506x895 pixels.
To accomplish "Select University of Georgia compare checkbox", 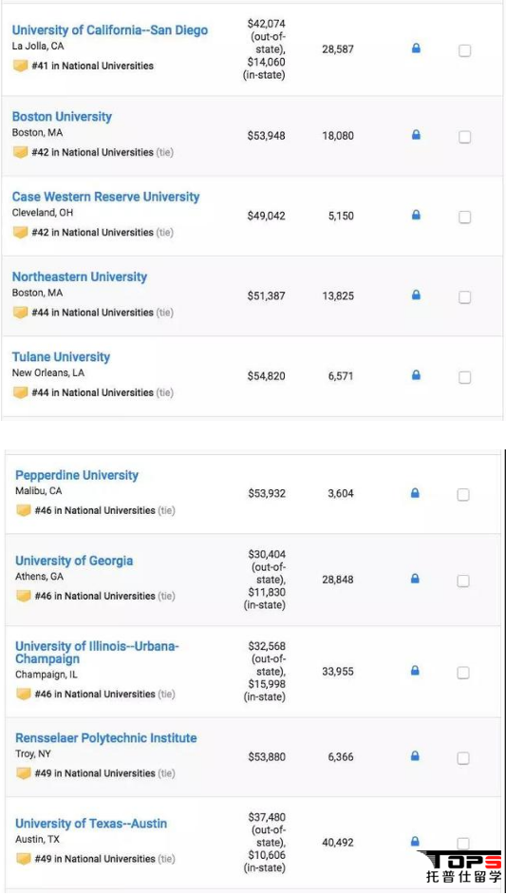I will (463, 581).
